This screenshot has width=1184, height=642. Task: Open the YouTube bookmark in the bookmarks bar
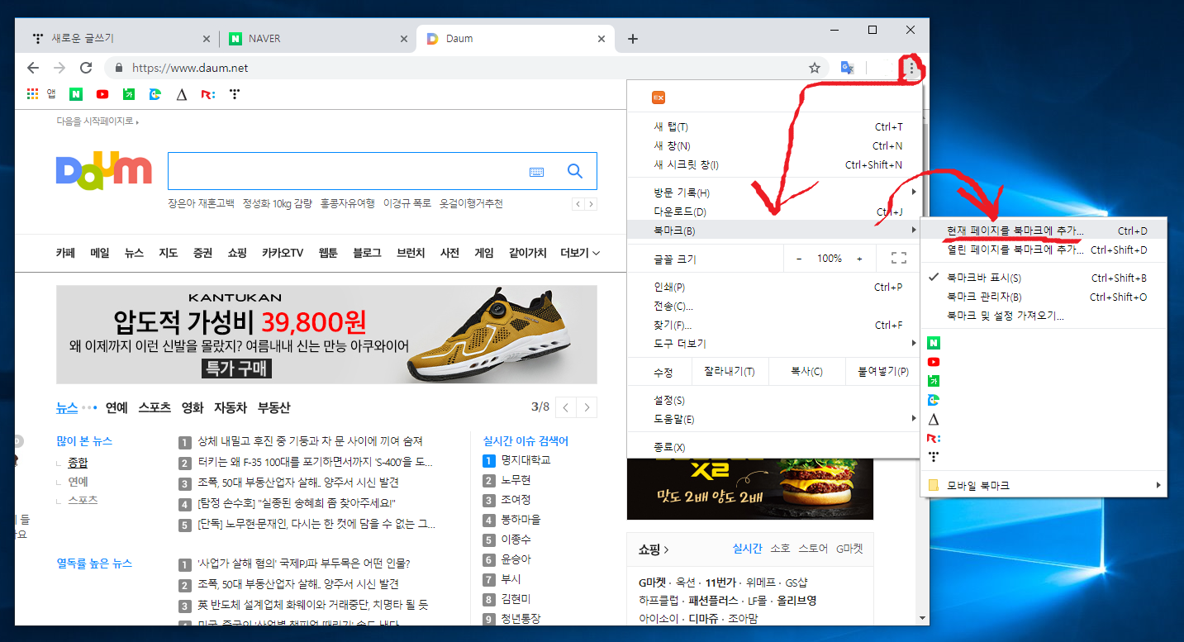[102, 94]
